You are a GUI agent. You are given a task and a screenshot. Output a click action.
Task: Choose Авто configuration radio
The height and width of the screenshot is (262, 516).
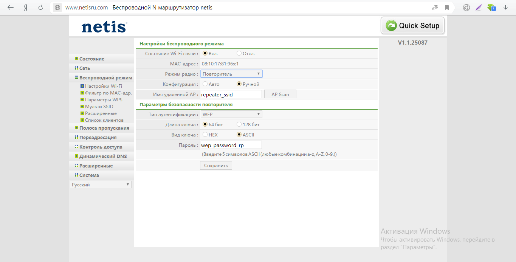205,84
